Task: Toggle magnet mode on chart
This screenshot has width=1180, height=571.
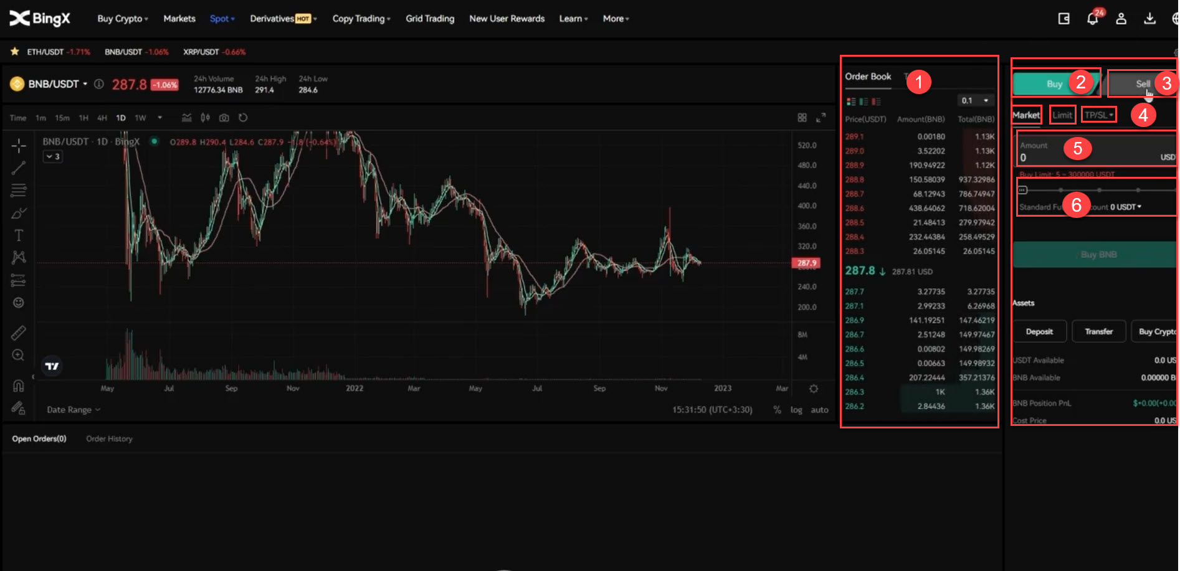Action: [x=19, y=385]
